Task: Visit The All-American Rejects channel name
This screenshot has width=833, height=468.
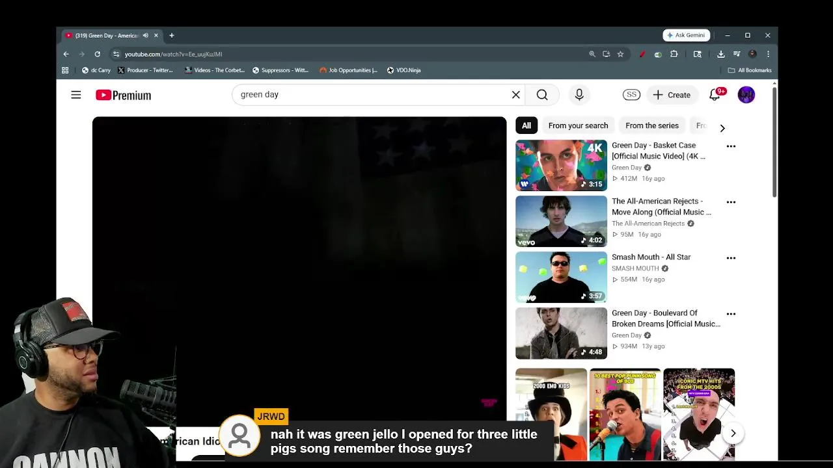Action: pos(648,224)
